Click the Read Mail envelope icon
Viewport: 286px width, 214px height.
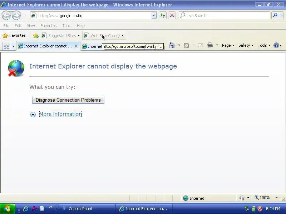coord(201,45)
